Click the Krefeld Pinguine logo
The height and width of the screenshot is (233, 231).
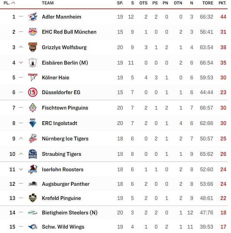tap(33, 198)
